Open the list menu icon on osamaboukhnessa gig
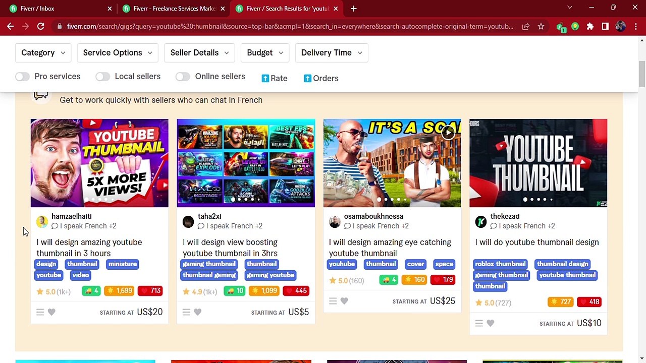Screen dimensions: 646x363 (333, 301)
